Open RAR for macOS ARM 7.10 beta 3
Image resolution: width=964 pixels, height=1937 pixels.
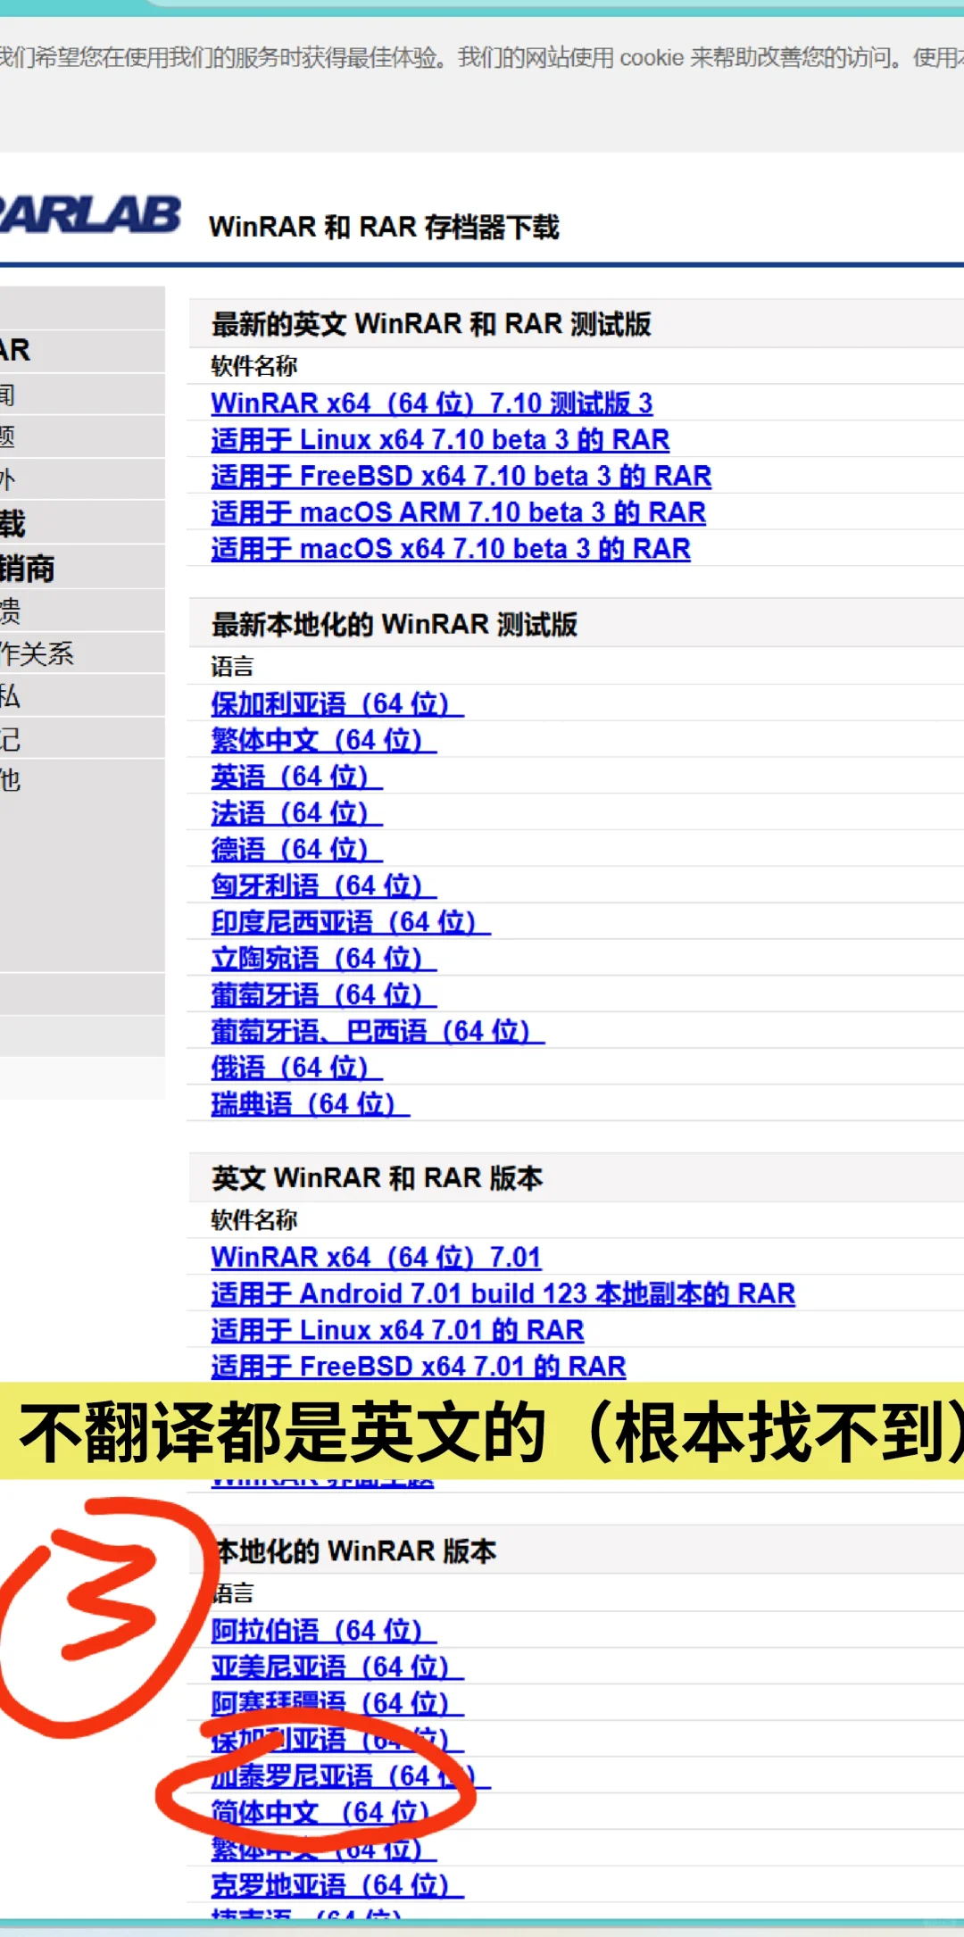[x=459, y=513]
